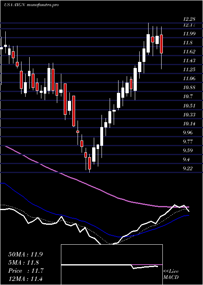Click the 10.51 price axis label
203x285 pixels.
(189, 105)
